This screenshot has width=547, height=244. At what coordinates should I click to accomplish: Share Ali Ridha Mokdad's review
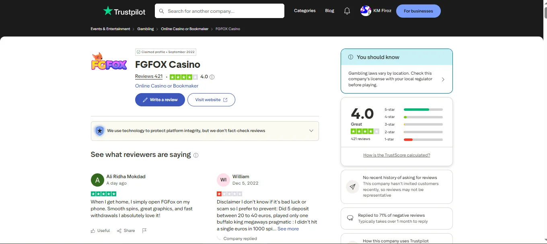pyautogui.click(x=126, y=231)
